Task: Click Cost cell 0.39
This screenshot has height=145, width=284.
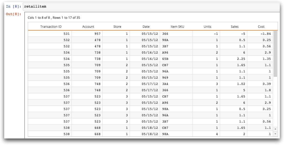Action: click(x=260, y=84)
